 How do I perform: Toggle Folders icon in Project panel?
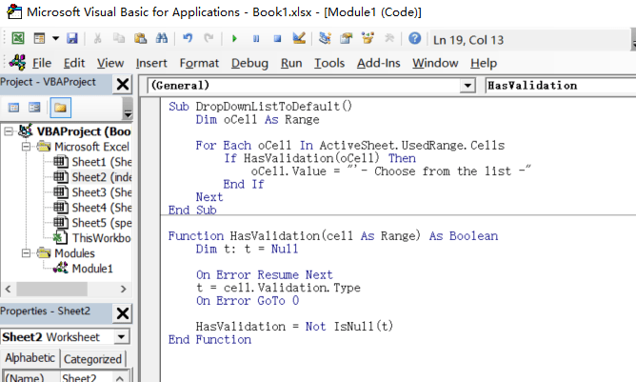(60, 108)
